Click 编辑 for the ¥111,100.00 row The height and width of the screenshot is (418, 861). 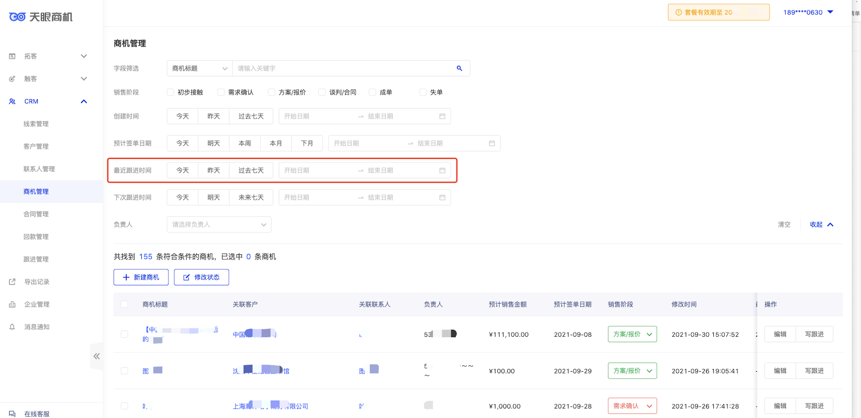pos(780,334)
